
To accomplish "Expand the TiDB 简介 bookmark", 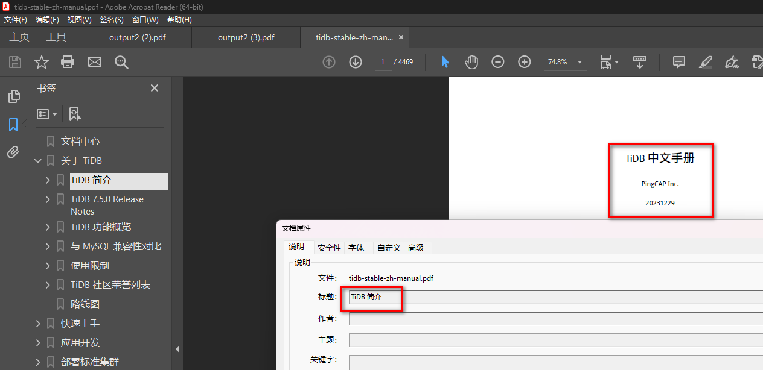I will pos(48,180).
